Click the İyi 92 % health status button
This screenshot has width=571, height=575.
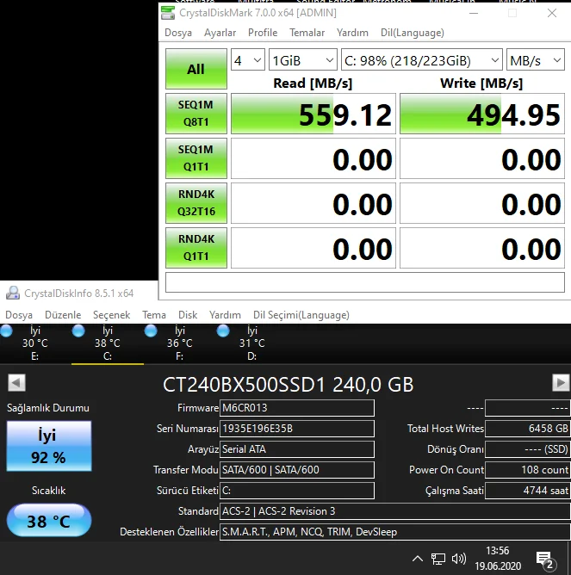click(x=49, y=446)
